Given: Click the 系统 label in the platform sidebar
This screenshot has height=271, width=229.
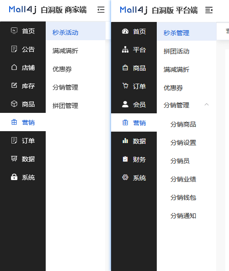Looking at the screenshot, I should pyautogui.click(x=139, y=178).
